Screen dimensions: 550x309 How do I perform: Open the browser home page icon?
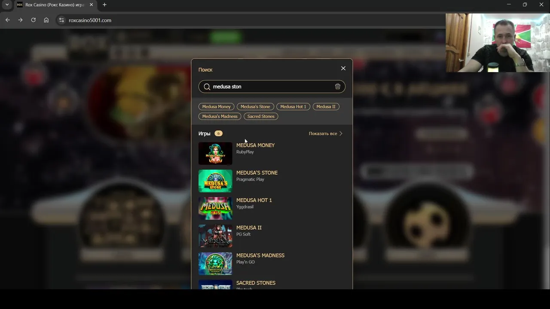coord(46,20)
